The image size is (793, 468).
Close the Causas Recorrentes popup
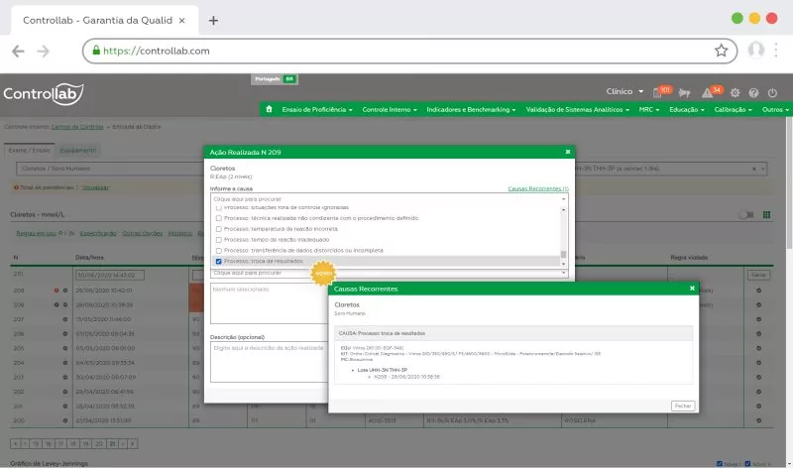pos(692,289)
